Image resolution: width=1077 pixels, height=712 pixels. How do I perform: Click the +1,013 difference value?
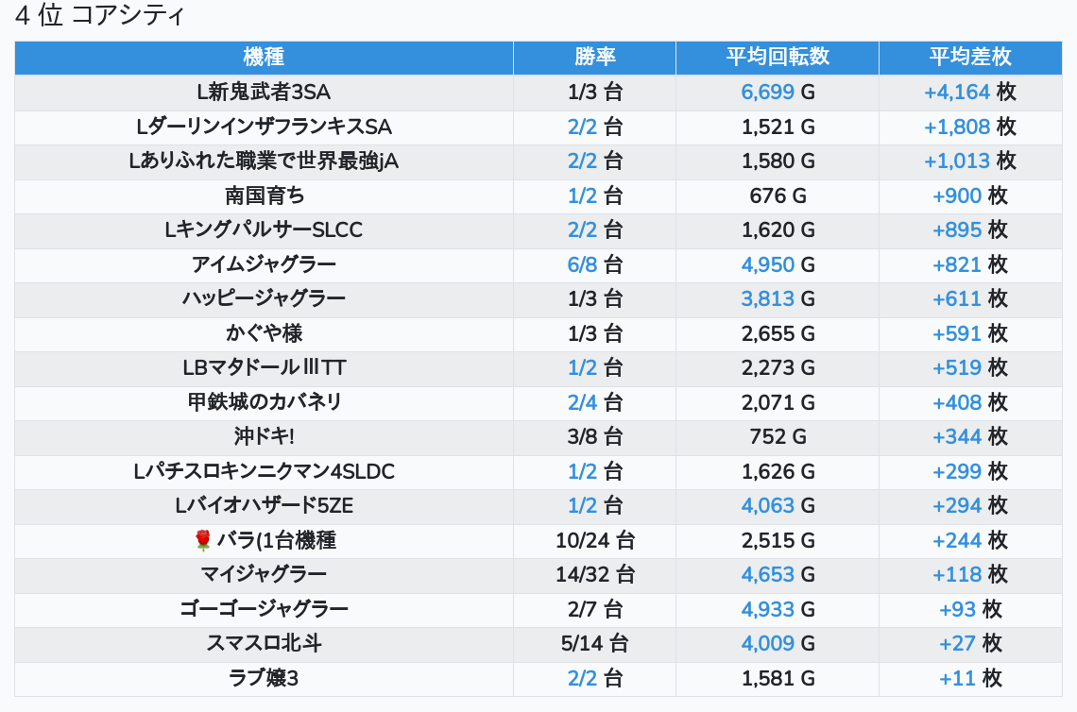coord(957,161)
